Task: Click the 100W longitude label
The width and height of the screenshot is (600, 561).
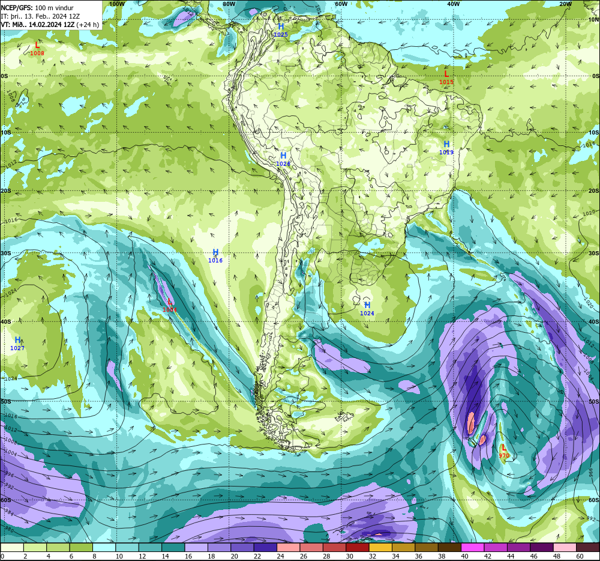Action: pyautogui.click(x=117, y=4)
